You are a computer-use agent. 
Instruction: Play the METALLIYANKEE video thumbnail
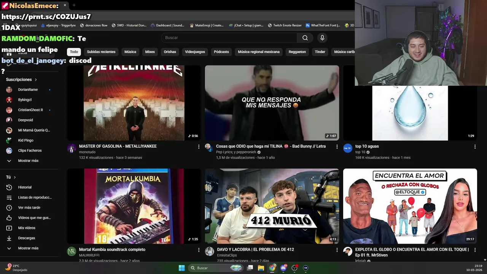(134, 103)
